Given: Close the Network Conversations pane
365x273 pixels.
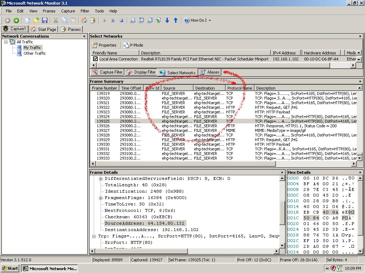Looking at the screenshot, I should click(x=84, y=37).
